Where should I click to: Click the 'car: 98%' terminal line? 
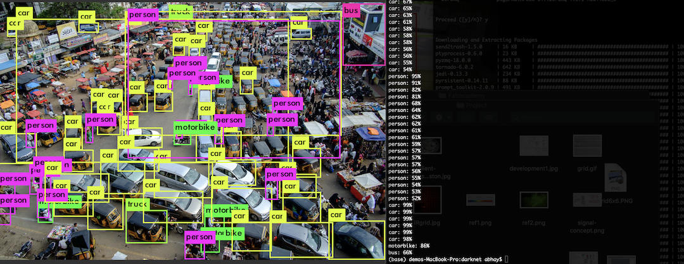tap(400, 239)
